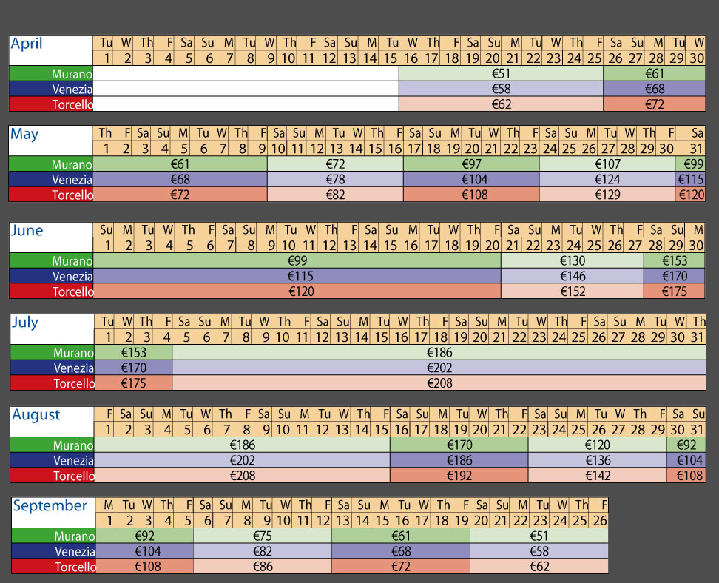Select September's Venezia €104 price cell

[144, 551]
